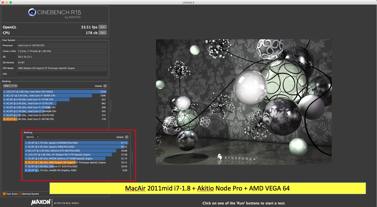Viewport: 377px width, 207px height.
Task: Select OpenGL ranking row Quadro K4000M
Action: (76, 143)
